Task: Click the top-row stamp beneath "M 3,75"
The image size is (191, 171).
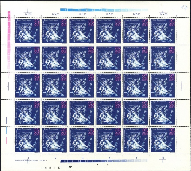Action: click(x=82, y=31)
